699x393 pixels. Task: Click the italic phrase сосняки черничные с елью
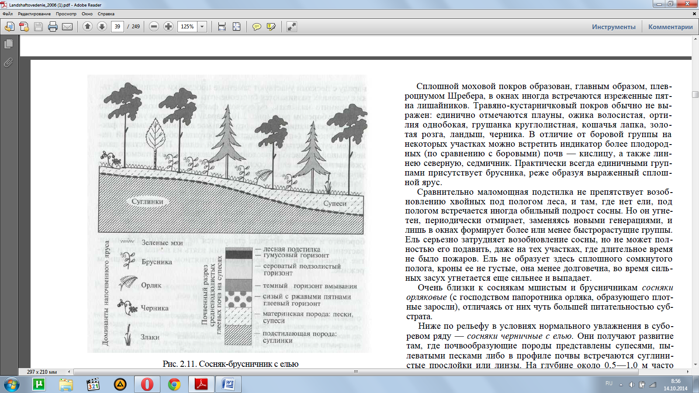point(519,336)
